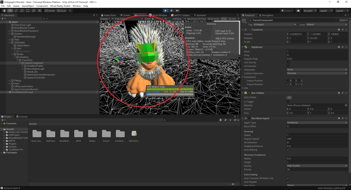The image size is (351, 190).
Task: Open the Layers dropdown in toolbar
Action: pos(326,11)
